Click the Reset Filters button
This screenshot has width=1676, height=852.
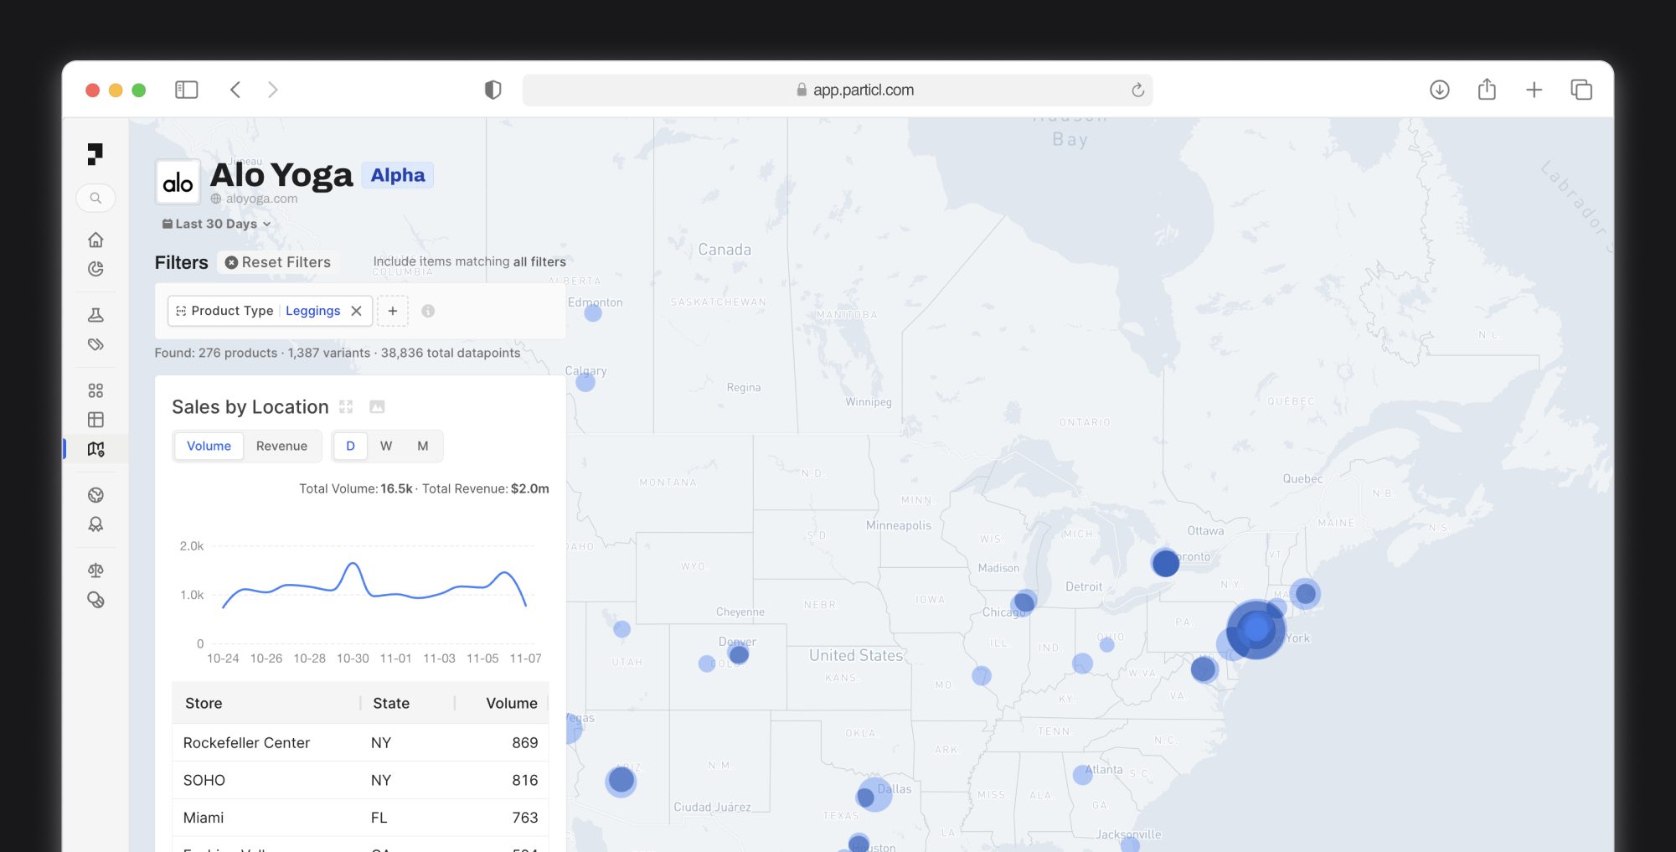pyautogui.click(x=278, y=262)
